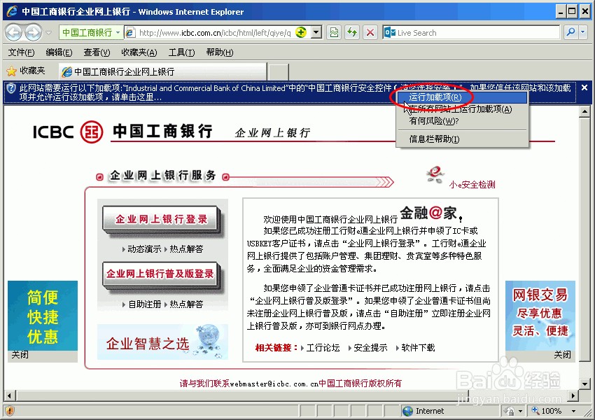The width and height of the screenshot is (595, 420).
Task: Click 热点解答 link beside 自助注册
Action: [186, 304]
